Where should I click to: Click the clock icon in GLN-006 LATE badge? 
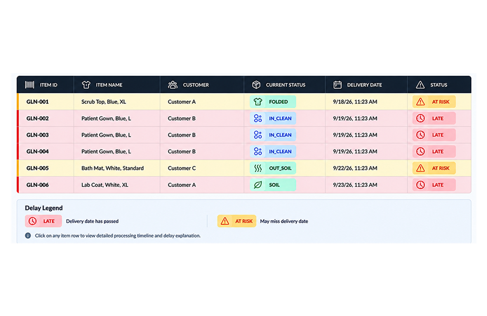420,185
